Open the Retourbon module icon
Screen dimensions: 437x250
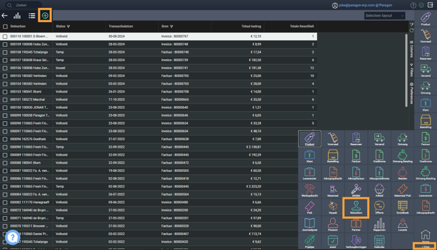(x=356, y=208)
